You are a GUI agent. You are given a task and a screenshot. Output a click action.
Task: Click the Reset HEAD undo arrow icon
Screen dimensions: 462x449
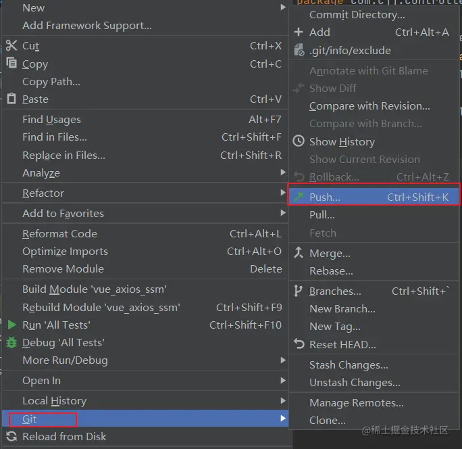(299, 344)
